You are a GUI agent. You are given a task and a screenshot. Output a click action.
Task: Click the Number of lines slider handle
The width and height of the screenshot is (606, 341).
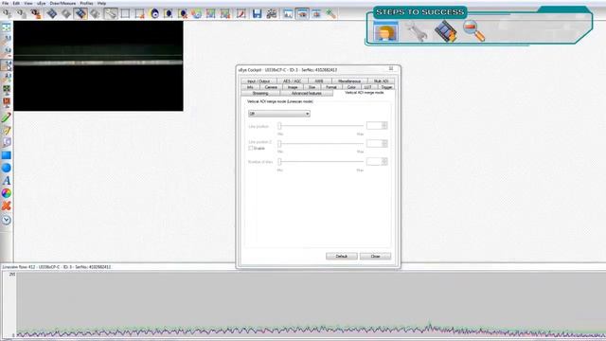tap(279, 162)
